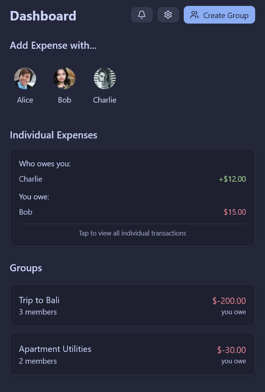This screenshot has width=265, height=392.
Task: Click the Bob name under avatar
Action: point(64,100)
